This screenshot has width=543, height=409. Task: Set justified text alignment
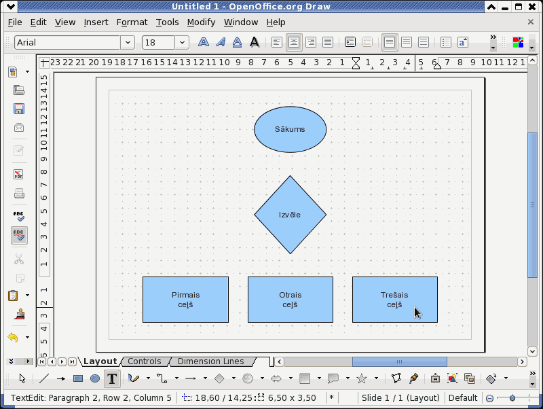(328, 42)
